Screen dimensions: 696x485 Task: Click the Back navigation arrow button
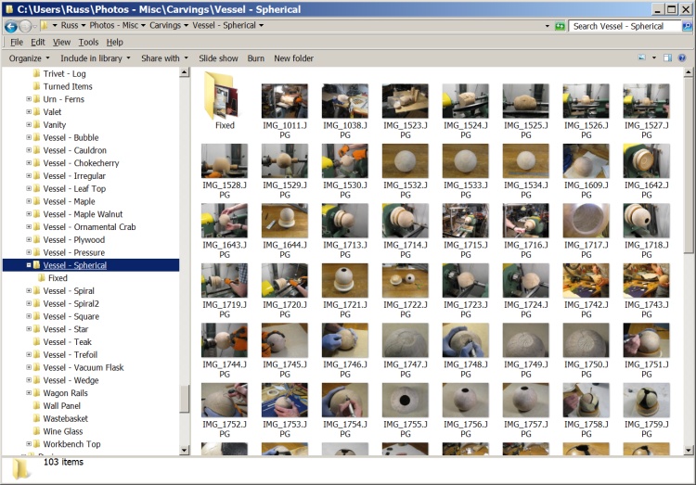9,26
